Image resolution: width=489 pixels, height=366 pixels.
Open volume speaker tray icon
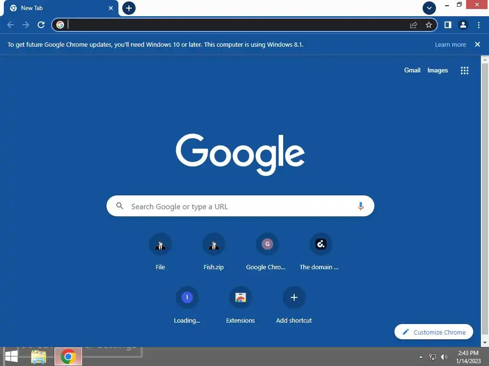(x=444, y=356)
